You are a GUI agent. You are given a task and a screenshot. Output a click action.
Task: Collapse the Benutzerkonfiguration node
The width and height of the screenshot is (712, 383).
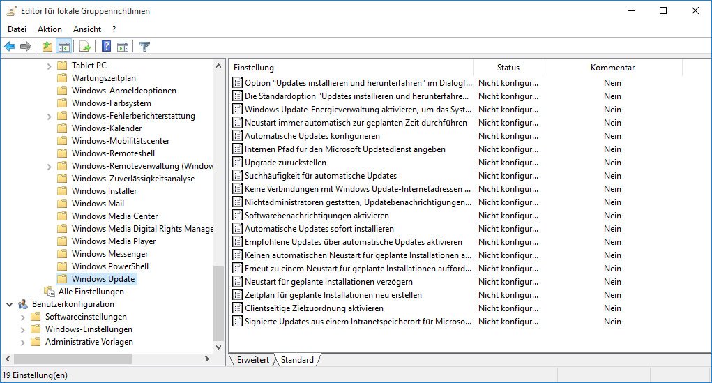pyautogui.click(x=9, y=304)
